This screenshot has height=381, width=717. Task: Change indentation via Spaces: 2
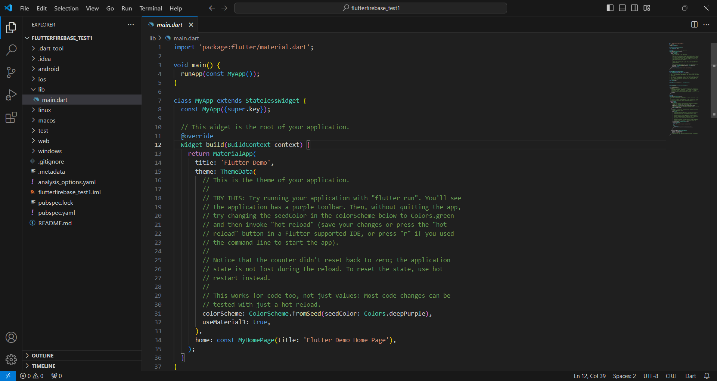tap(624, 376)
